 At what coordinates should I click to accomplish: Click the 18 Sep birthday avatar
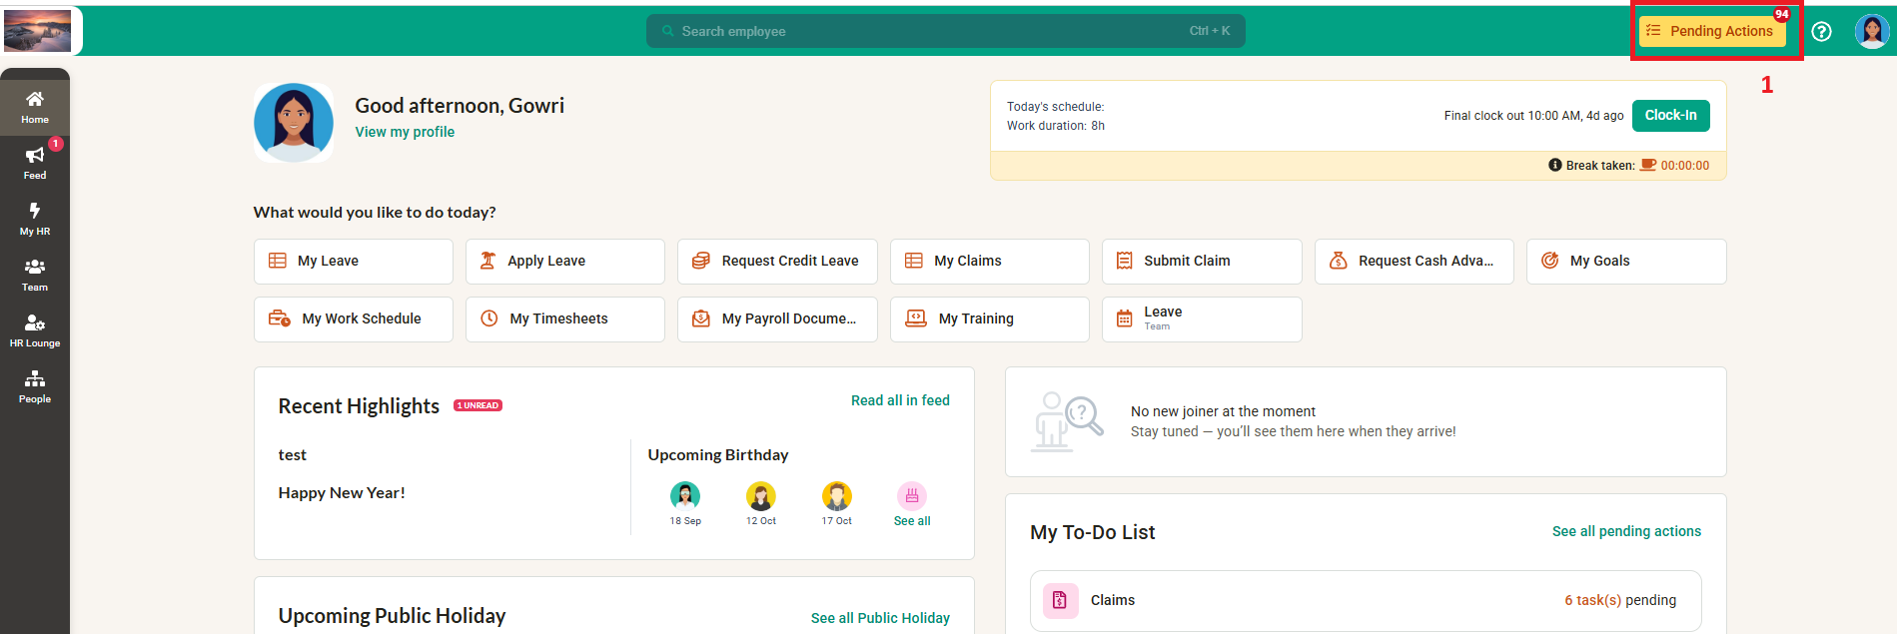[685, 495]
